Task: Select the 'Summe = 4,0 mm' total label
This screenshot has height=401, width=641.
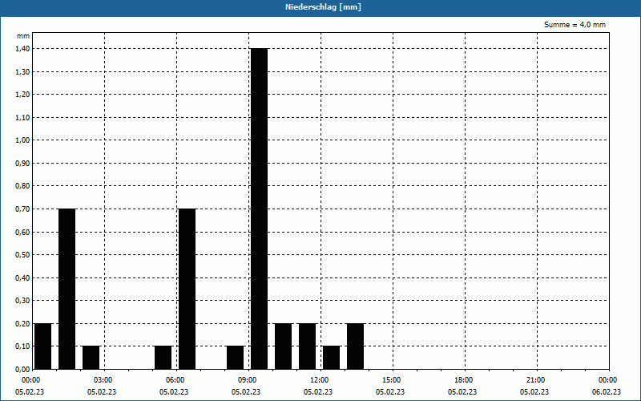Action: (x=574, y=25)
